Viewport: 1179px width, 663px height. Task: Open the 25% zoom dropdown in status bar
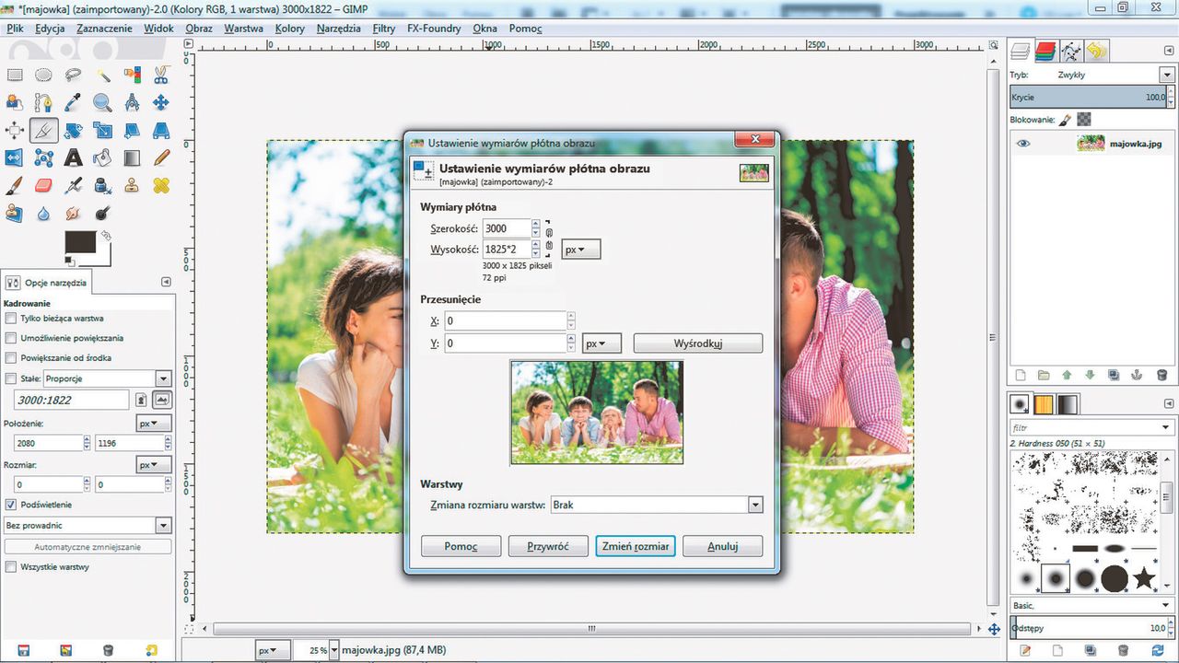[316, 650]
